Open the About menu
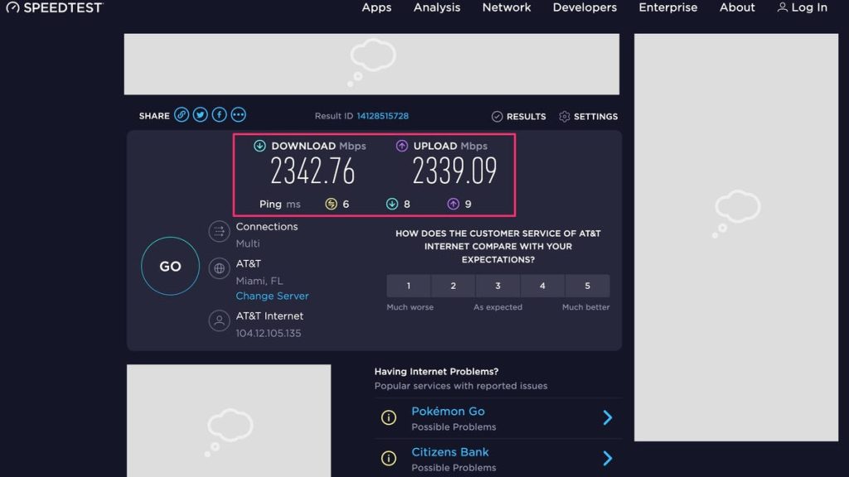This screenshot has width=849, height=477. [x=737, y=7]
